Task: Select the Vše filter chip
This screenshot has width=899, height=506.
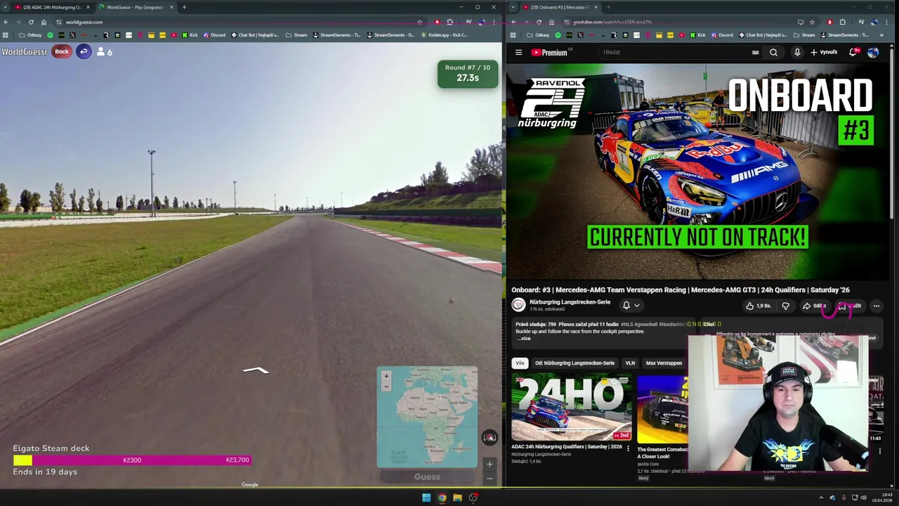Action: pos(520,363)
